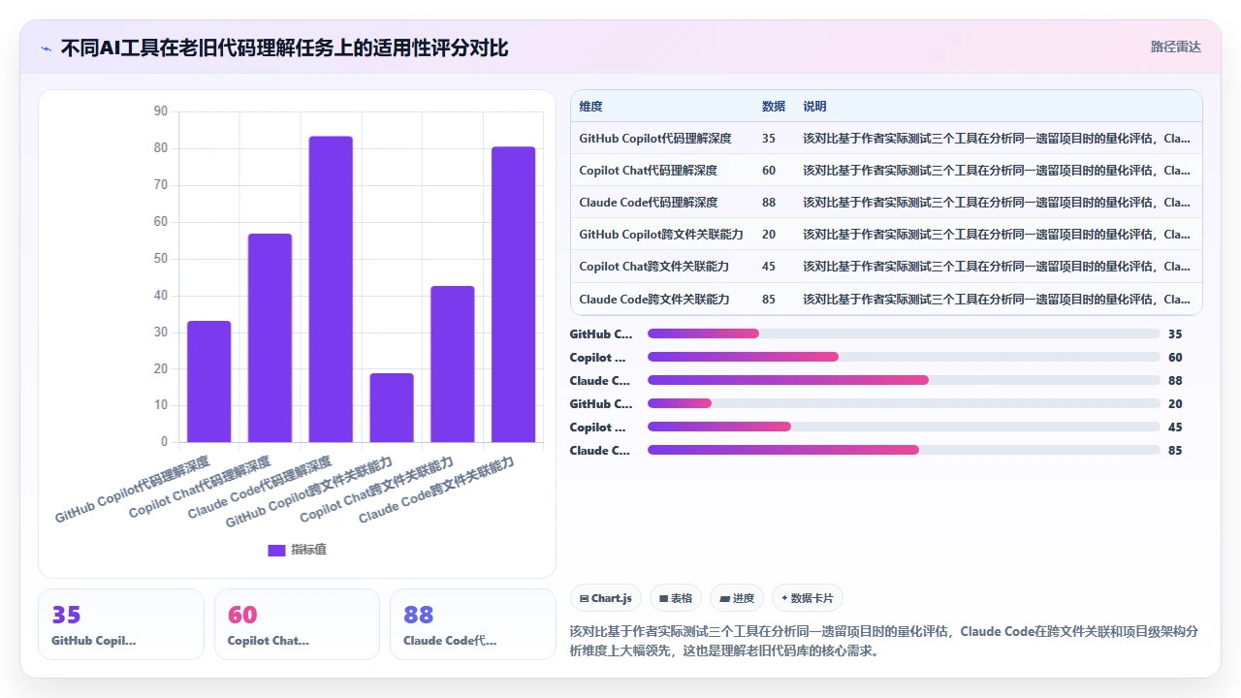Click the description paragraph below the chips
The height and width of the screenshot is (698, 1241).
tap(884, 641)
